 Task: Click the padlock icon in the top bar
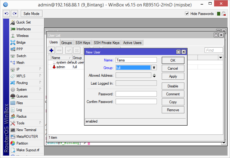coord(224,14)
